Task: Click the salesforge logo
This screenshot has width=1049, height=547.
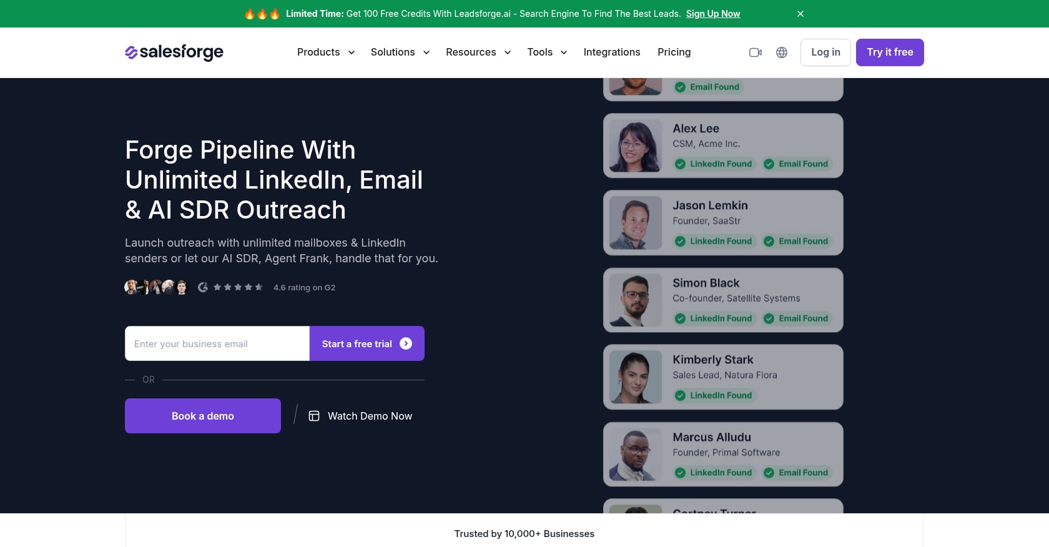Action: (174, 52)
